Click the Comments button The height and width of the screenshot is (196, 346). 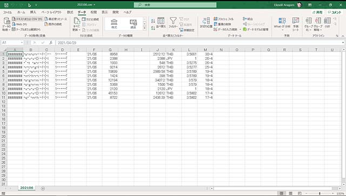pos(335,12)
